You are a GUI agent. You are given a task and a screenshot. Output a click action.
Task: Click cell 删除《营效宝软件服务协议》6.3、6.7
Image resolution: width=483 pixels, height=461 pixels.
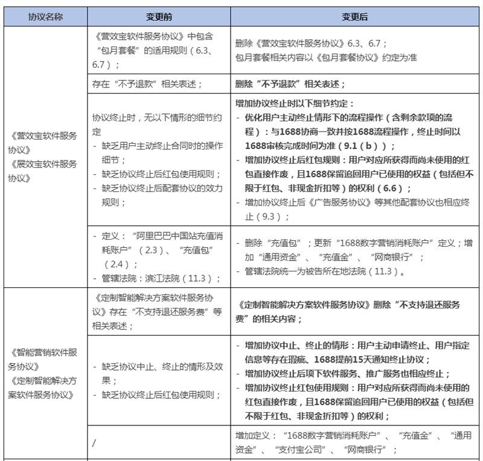coord(355,50)
